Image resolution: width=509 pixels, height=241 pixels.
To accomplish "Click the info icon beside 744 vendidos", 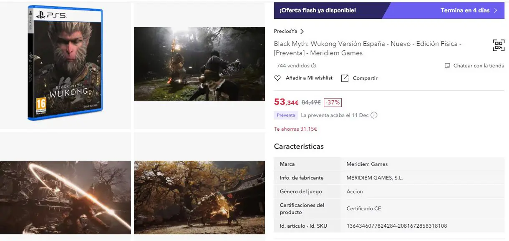I will point(314,66).
